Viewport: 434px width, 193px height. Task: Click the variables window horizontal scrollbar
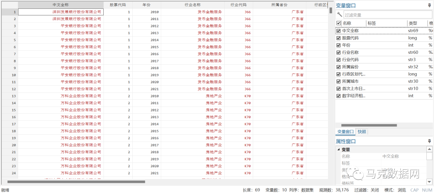point(369,125)
